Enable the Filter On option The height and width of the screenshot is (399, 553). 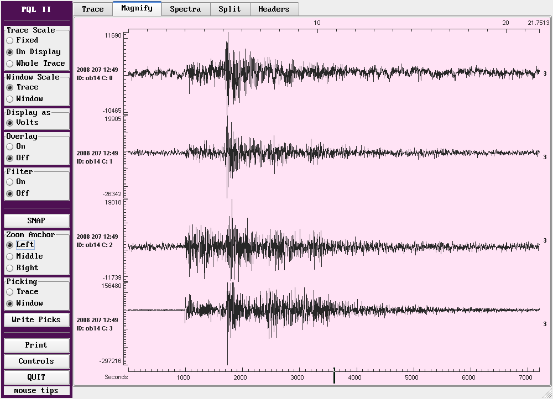(x=10, y=182)
